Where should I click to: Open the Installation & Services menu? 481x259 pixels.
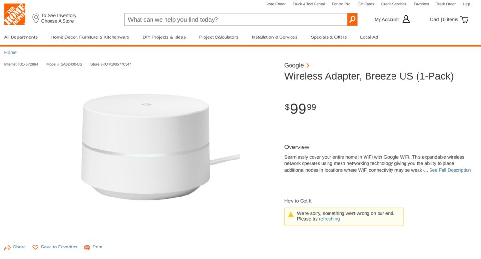(274, 37)
